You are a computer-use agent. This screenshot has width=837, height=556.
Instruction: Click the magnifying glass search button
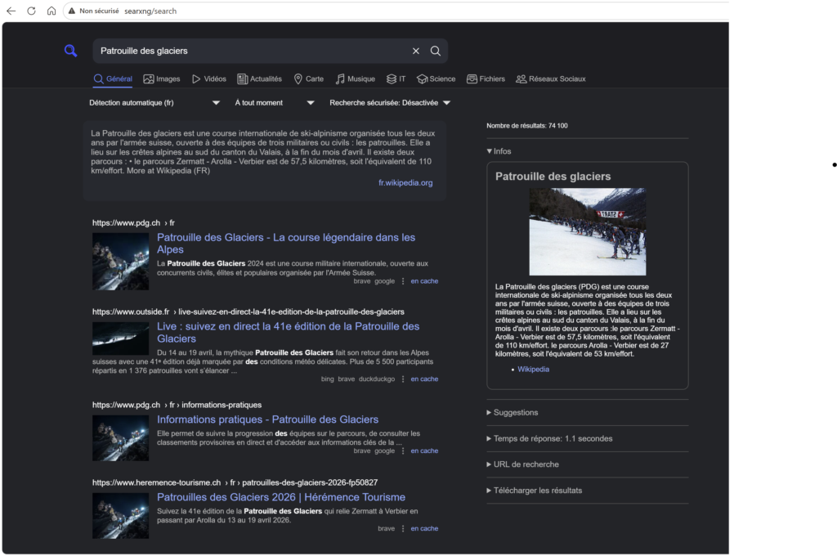[x=436, y=51]
